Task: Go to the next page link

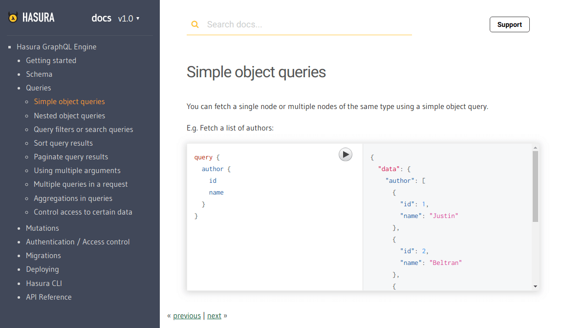Action: pos(214,316)
